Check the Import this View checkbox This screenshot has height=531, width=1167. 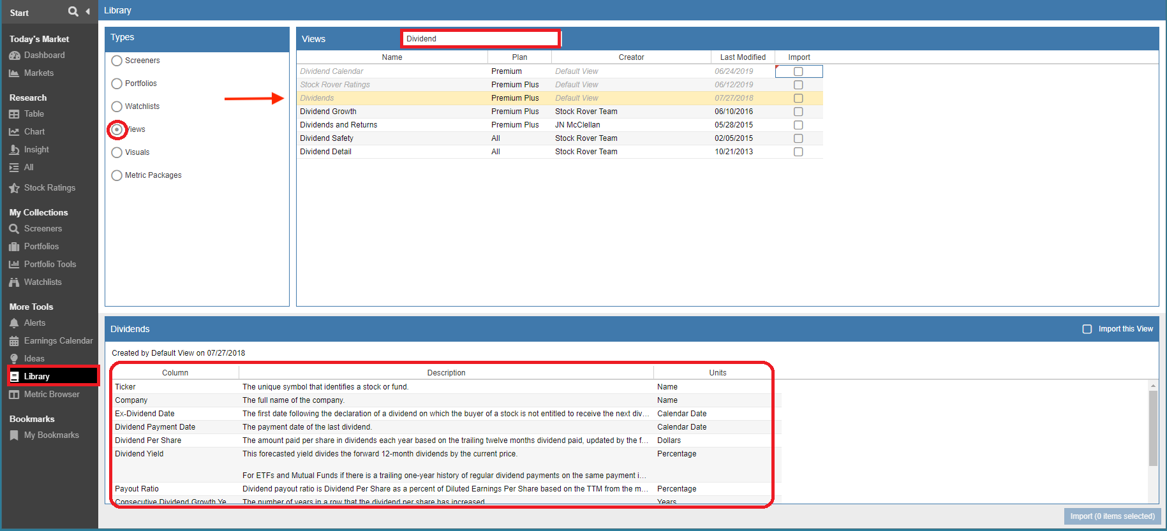(x=1087, y=329)
